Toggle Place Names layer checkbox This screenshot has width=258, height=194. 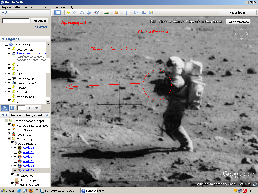pos(9,129)
